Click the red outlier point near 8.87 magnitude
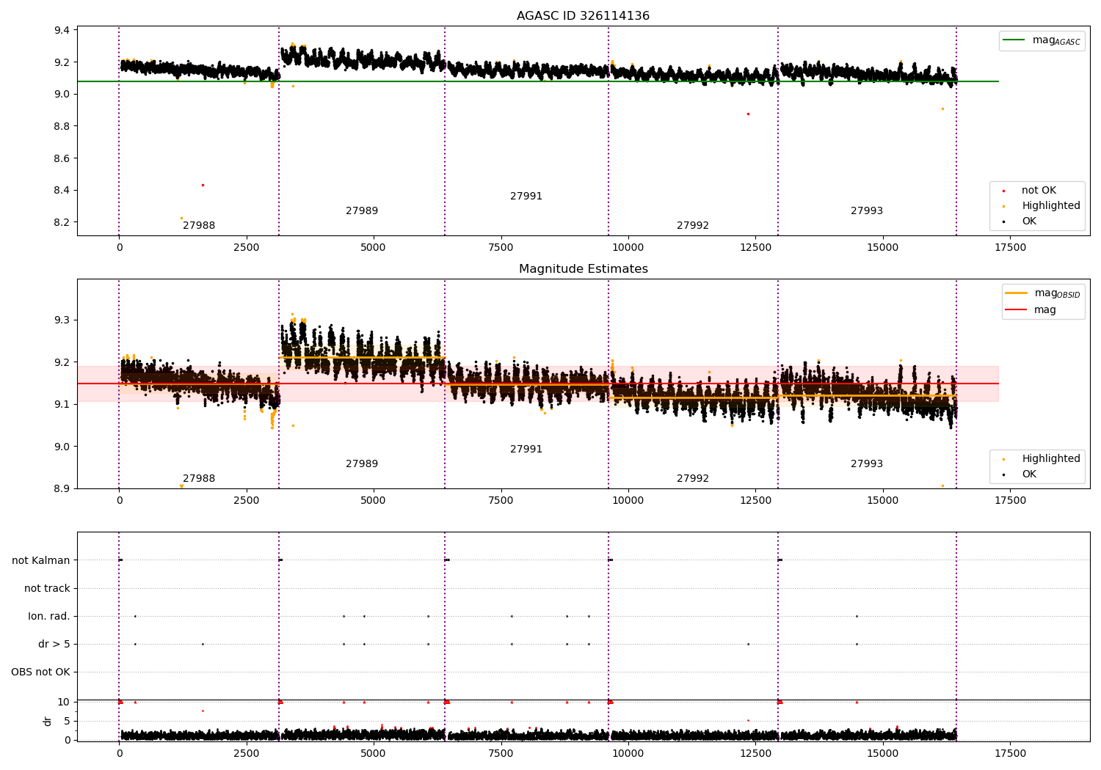The height and width of the screenshot is (770, 1101). (748, 114)
